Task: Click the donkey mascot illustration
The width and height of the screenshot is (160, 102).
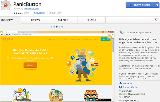Action: (x=82, y=65)
